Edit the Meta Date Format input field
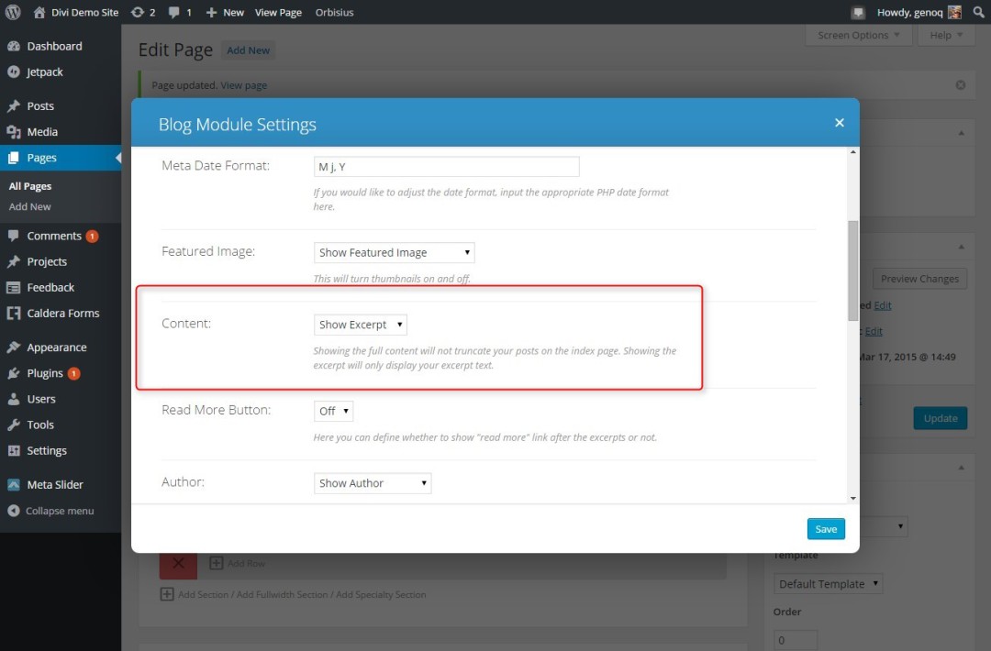Viewport: 991px width, 651px height. pos(446,166)
